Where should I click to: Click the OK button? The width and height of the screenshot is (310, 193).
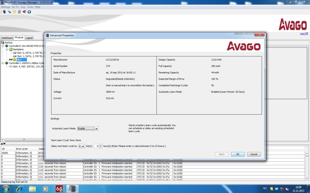238,154
